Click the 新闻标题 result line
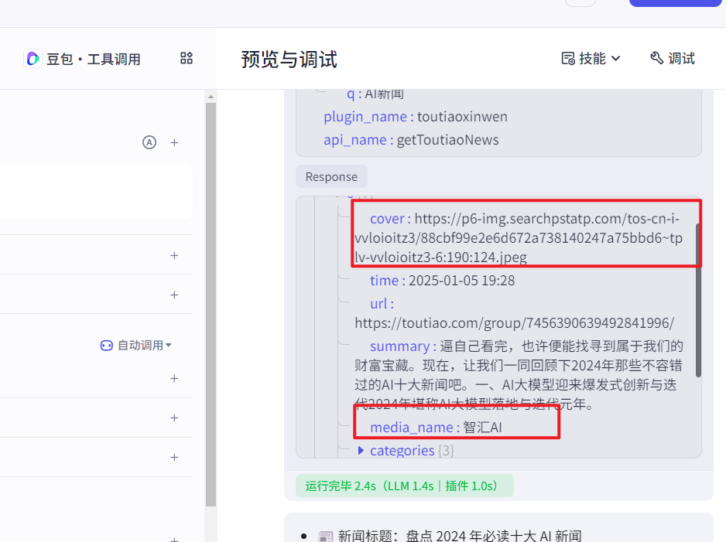Image resolution: width=726 pixels, height=542 pixels. [459, 536]
